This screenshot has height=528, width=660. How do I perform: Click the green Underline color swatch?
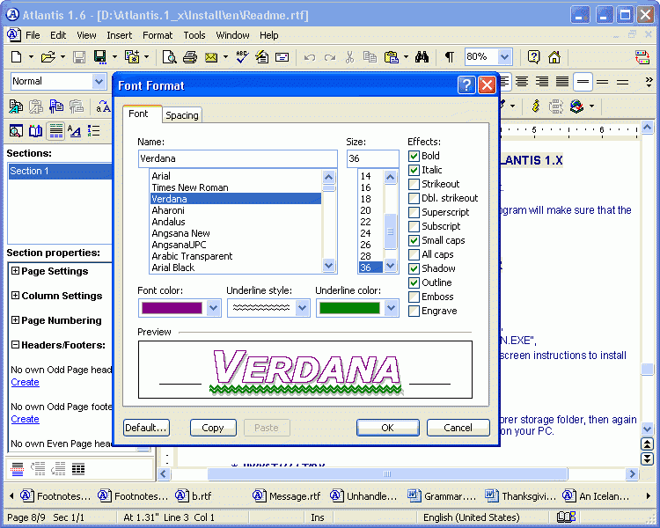[349, 308]
